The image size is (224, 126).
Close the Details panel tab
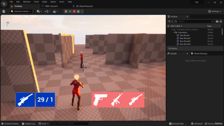(x=187, y=54)
